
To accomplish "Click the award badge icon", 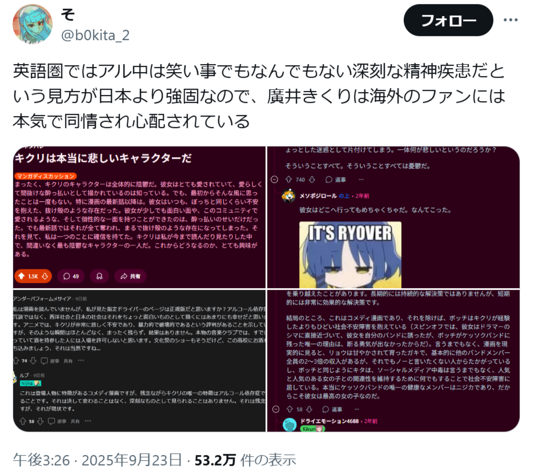I will coord(99,276).
